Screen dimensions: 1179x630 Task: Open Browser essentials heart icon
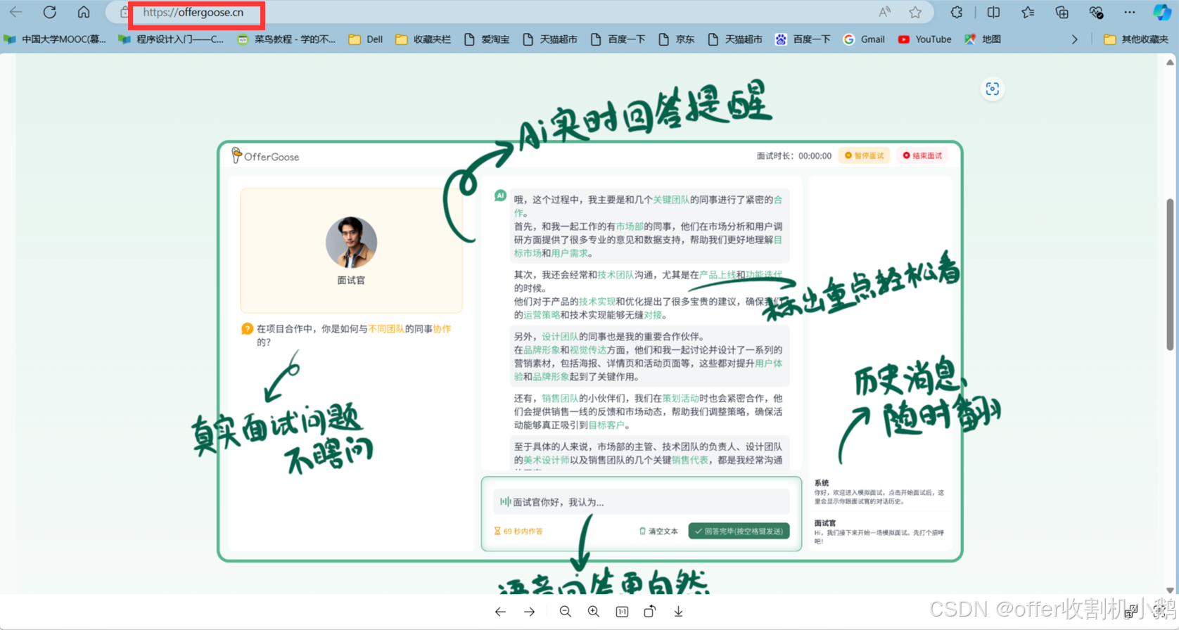(1096, 12)
